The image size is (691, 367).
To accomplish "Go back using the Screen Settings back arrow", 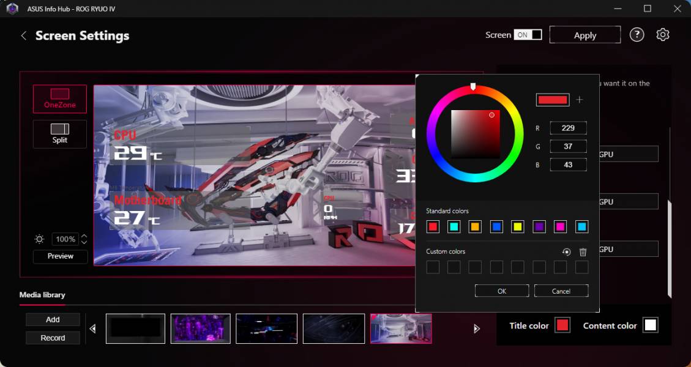I will click(x=23, y=35).
